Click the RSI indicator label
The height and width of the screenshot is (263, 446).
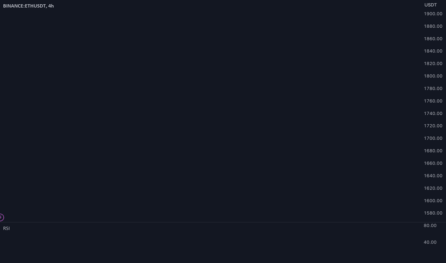click(6, 228)
